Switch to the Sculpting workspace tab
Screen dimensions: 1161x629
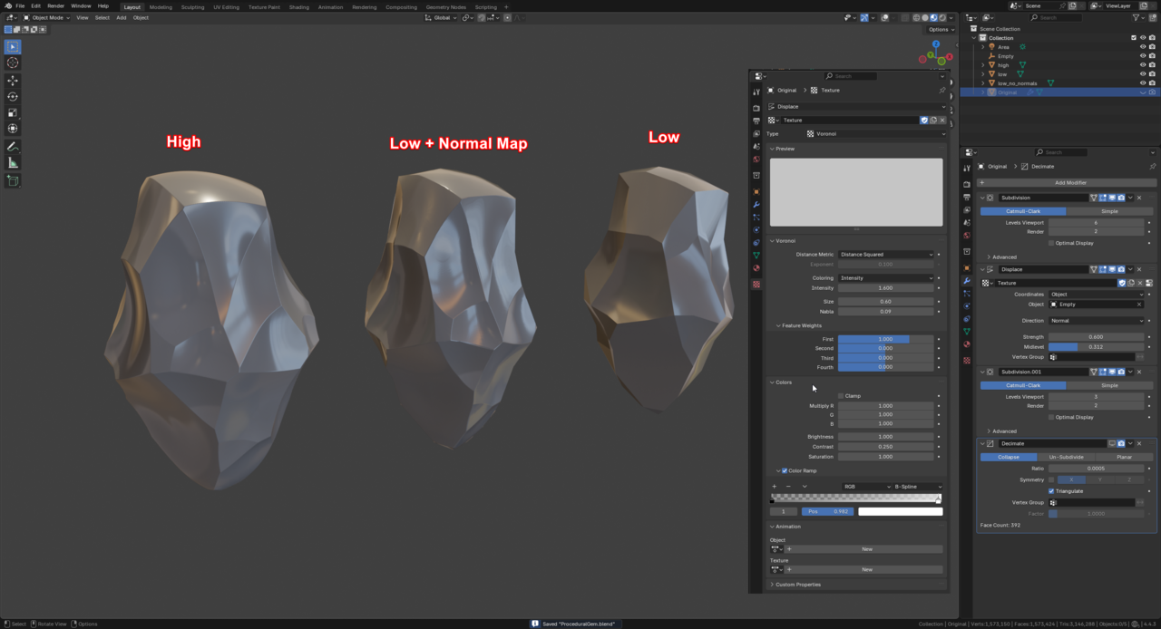click(x=192, y=6)
